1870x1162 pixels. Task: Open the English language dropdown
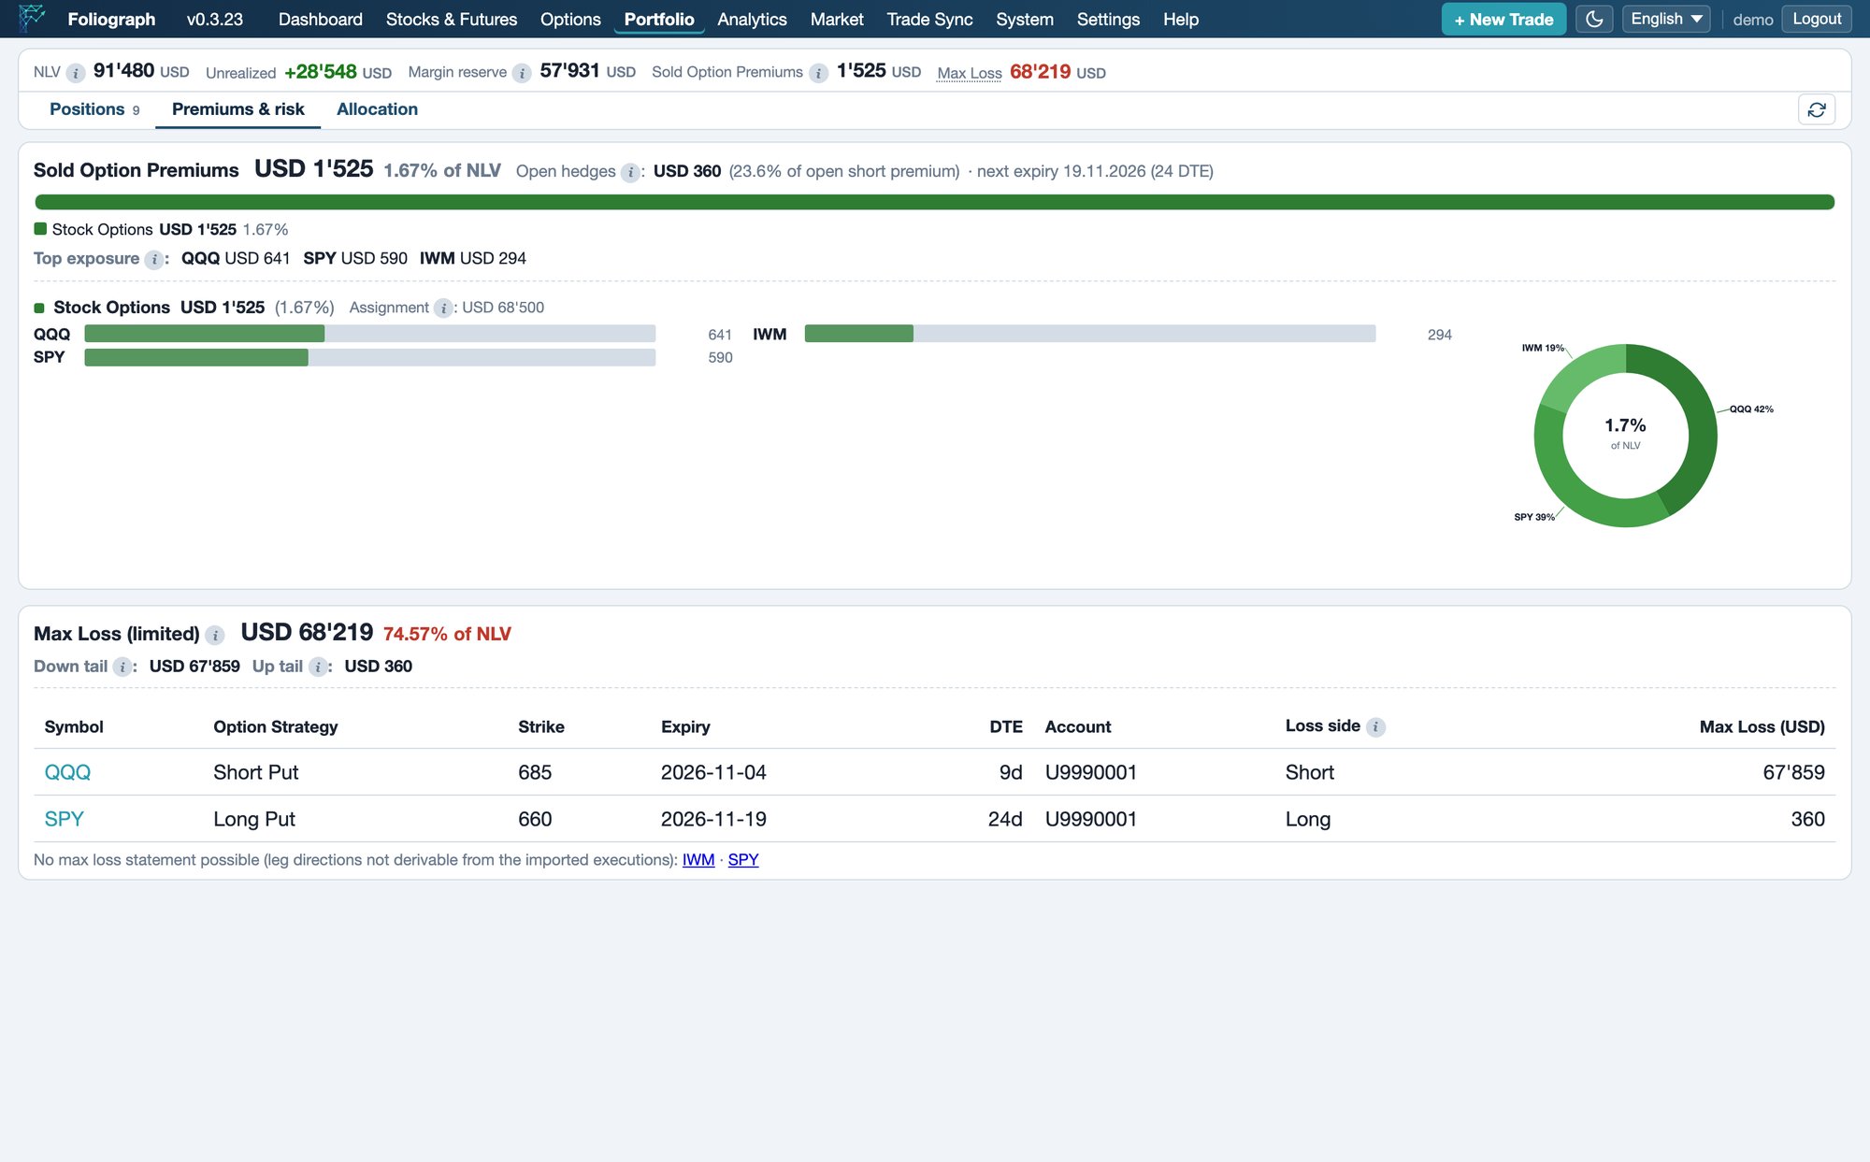1666,19
